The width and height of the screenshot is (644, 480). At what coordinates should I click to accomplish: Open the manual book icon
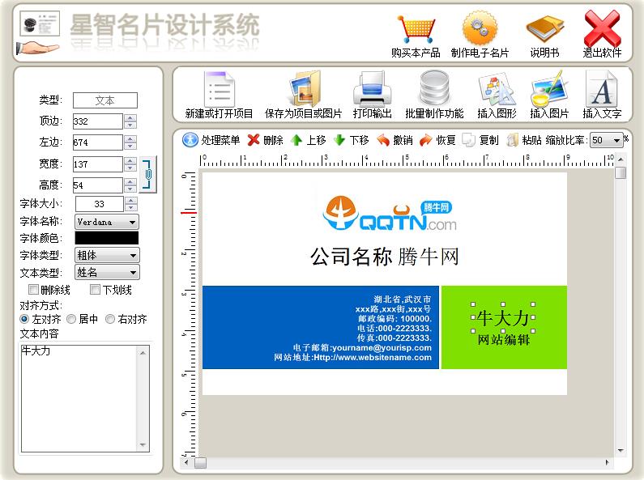544,30
